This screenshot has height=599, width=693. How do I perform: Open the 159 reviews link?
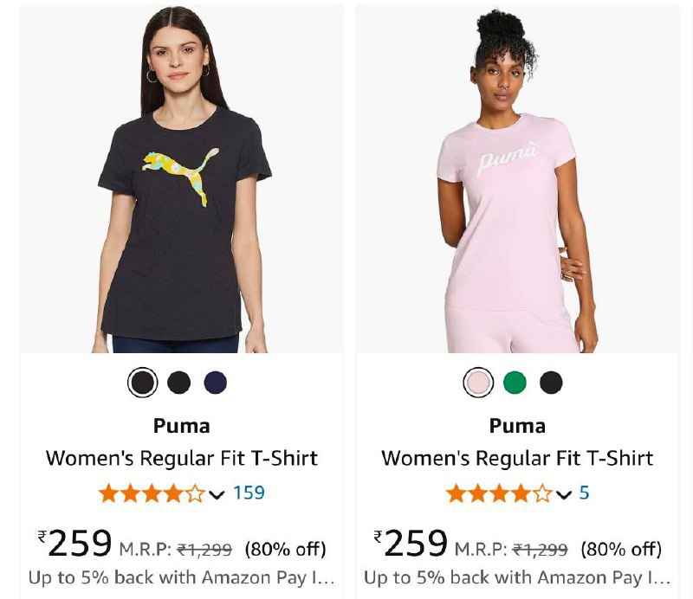249,493
